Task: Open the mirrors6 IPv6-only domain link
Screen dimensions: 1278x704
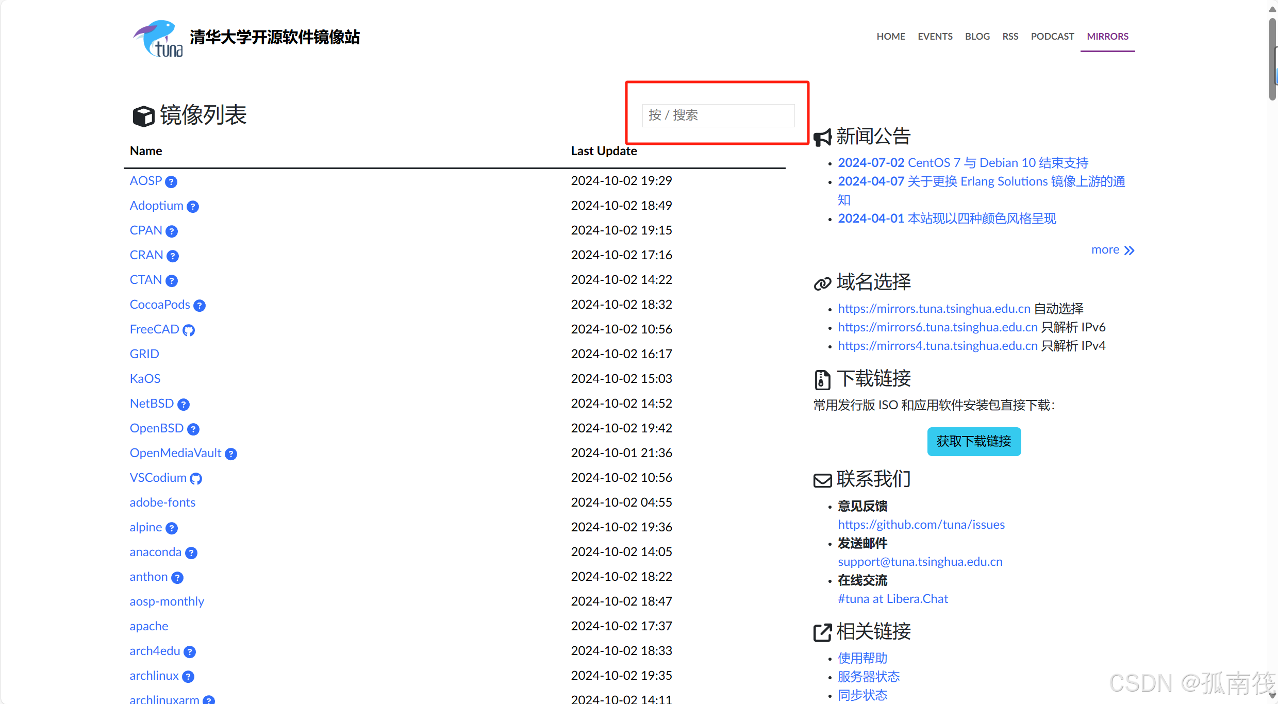Action: (937, 327)
